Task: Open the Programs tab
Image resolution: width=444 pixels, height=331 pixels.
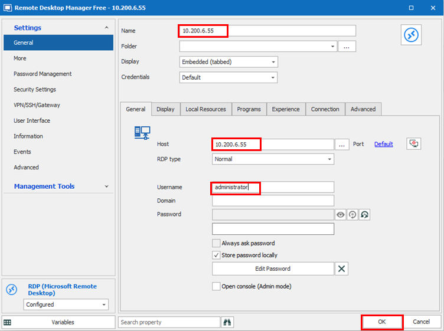Action: (249, 109)
